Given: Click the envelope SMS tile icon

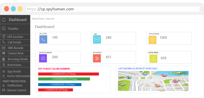Looking at the screenshot, I should 97,39.
